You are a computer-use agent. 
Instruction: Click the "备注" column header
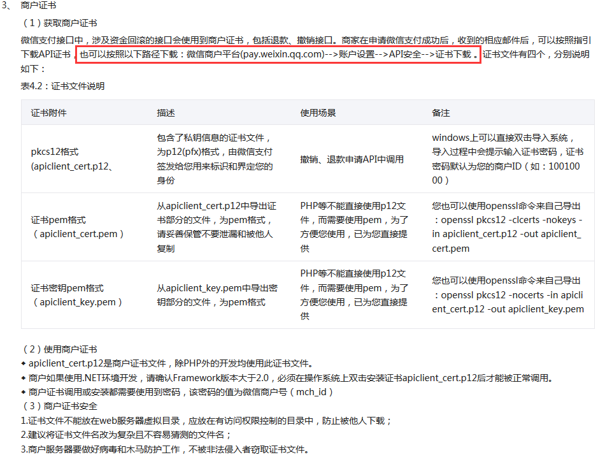(x=441, y=113)
